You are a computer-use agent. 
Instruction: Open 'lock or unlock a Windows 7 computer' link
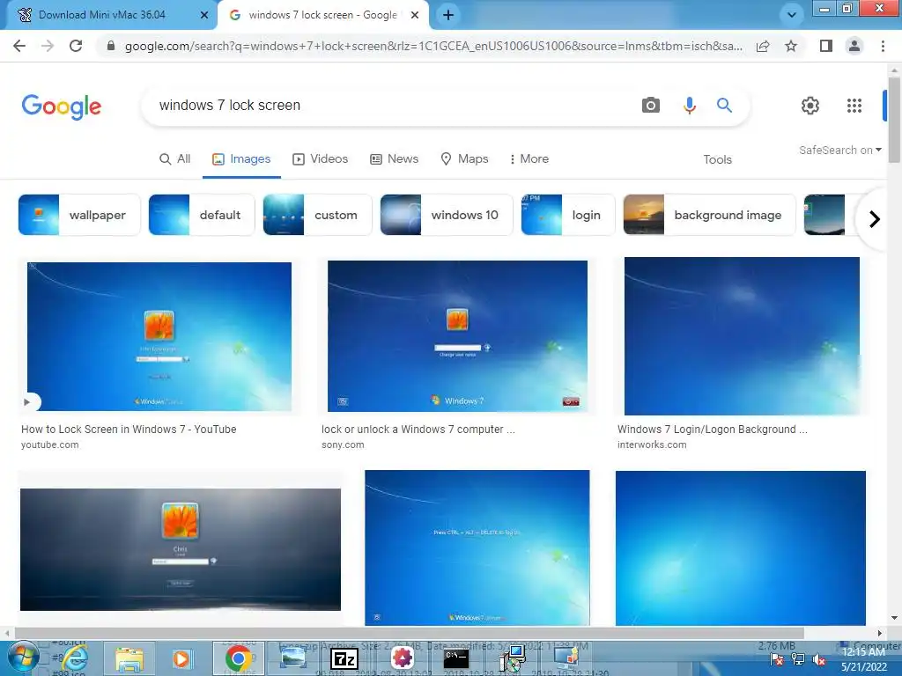418,430
